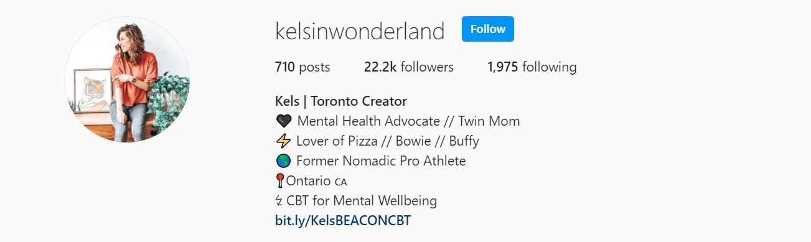
Task: Click the kelsinwonderland username heading
Action: point(360,30)
